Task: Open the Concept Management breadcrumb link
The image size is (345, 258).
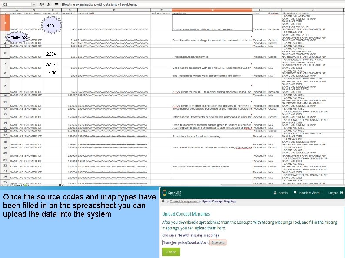Action: pyautogui.click(x=184, y=201)
